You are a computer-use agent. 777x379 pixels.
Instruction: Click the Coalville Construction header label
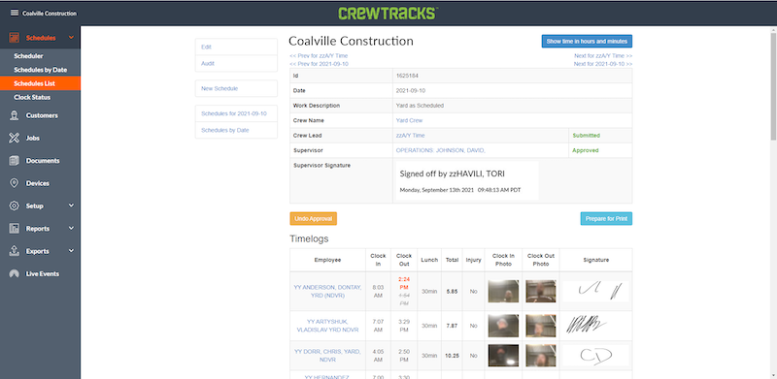pyautogui.click(x=50, y=14)
